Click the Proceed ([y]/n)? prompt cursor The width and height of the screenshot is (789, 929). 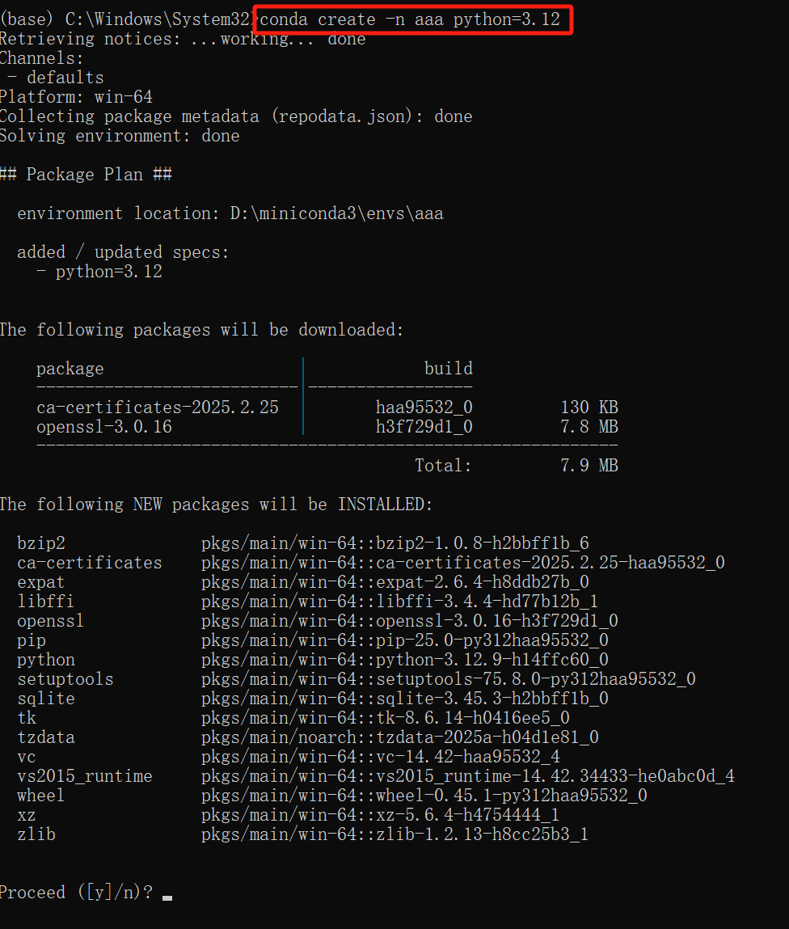point(167,894)
